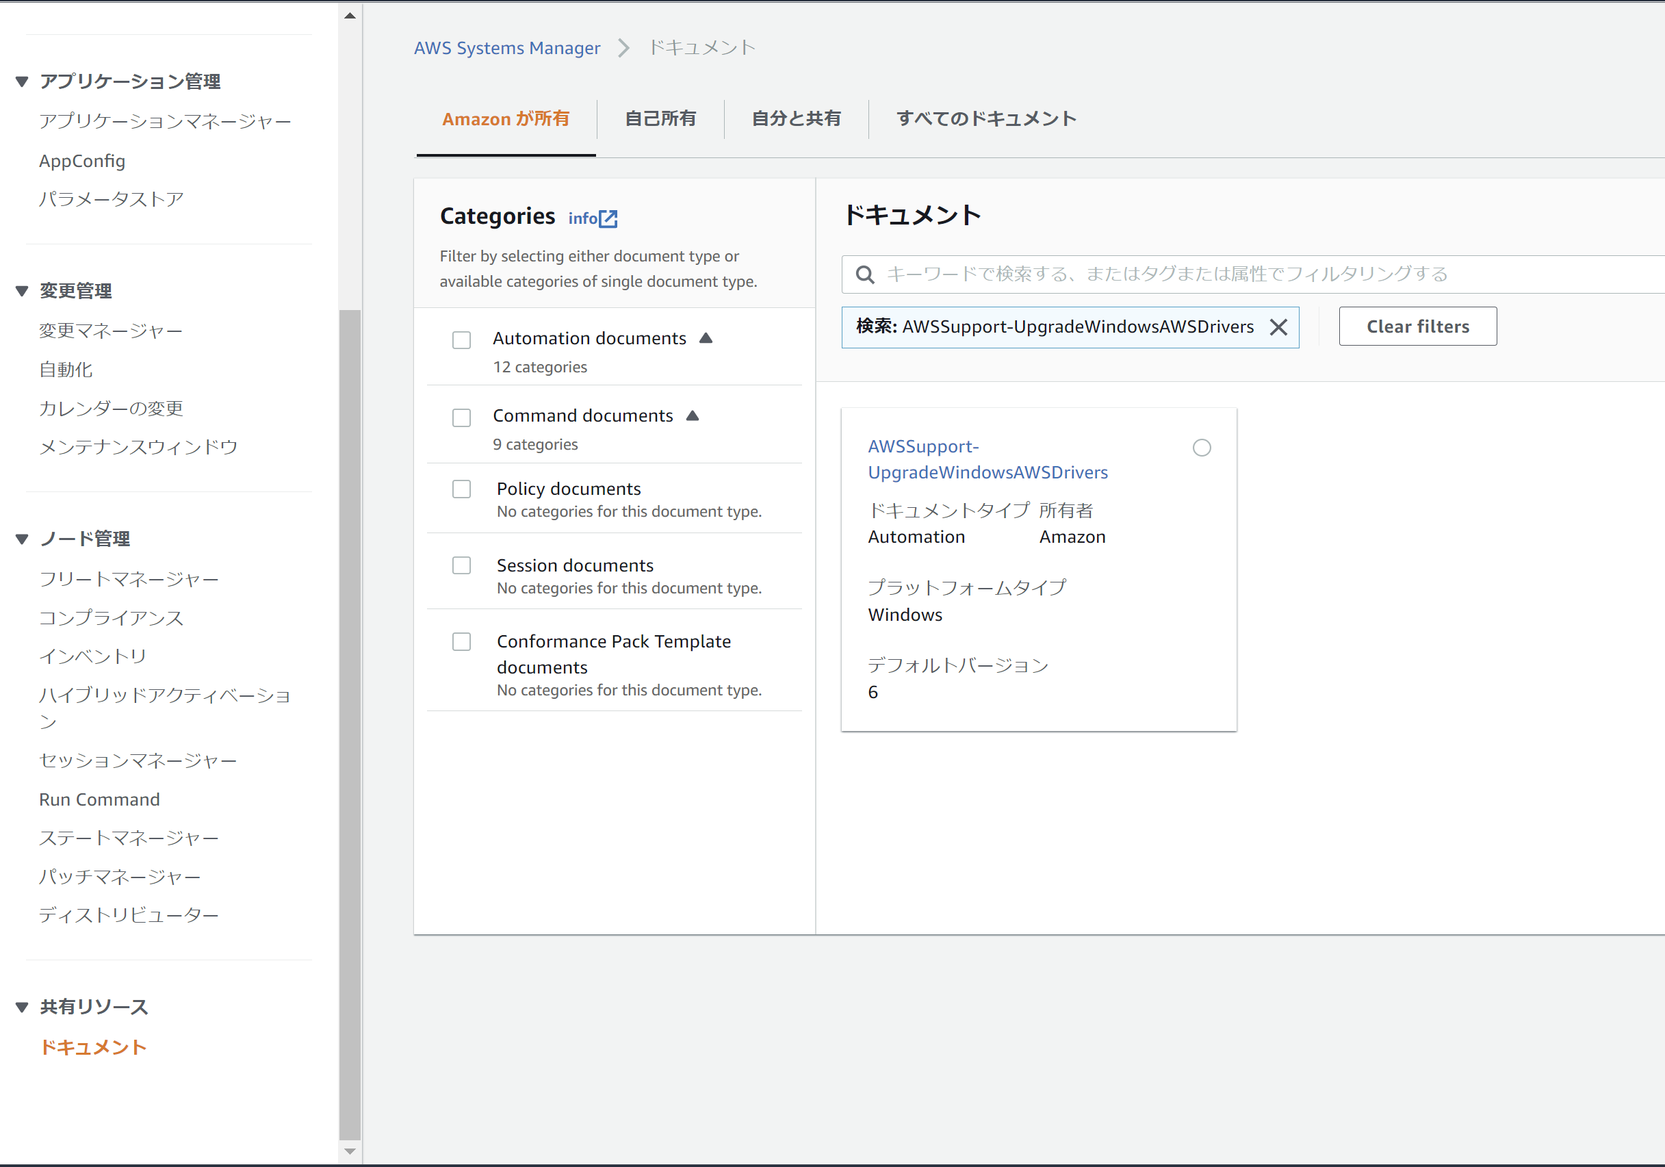
Task: Remove the AWSSupport search filter with X
Action: (1278, 327)
